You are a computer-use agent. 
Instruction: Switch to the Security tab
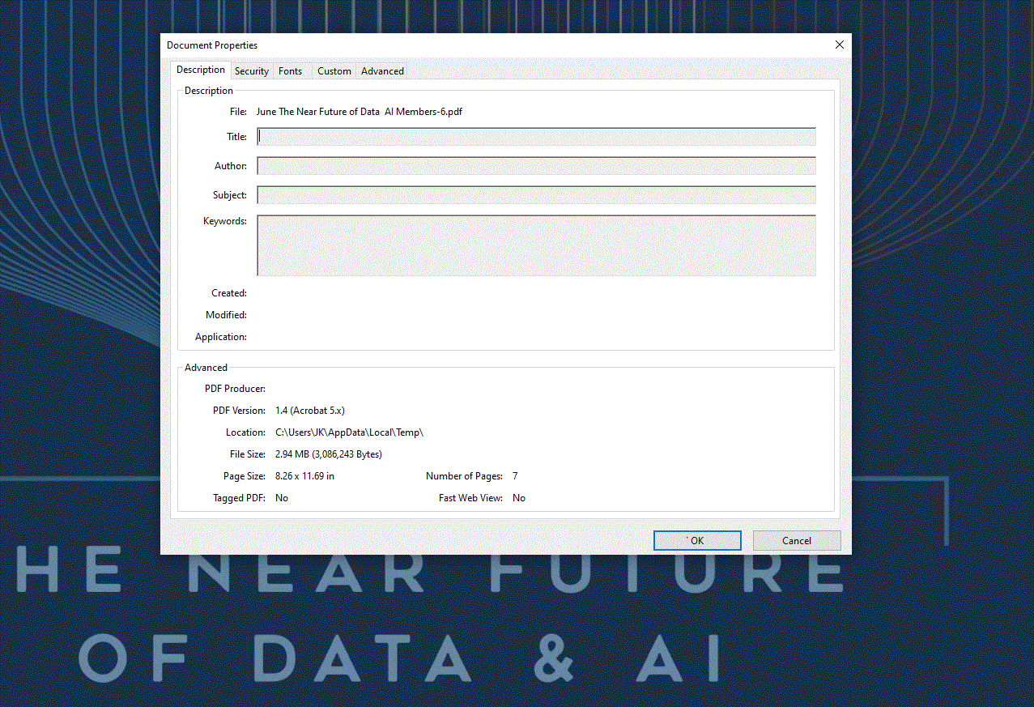[x=252, y=71]
